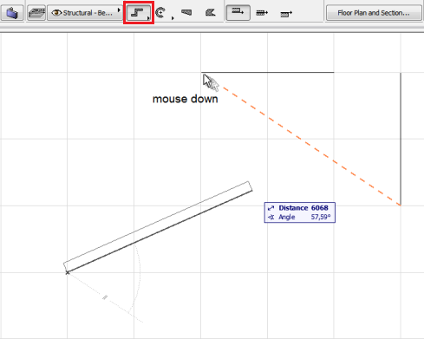This screenshot has width=424, height=339.
Task: Select the curved beam geometry method
Action: [x=160, y=13]
